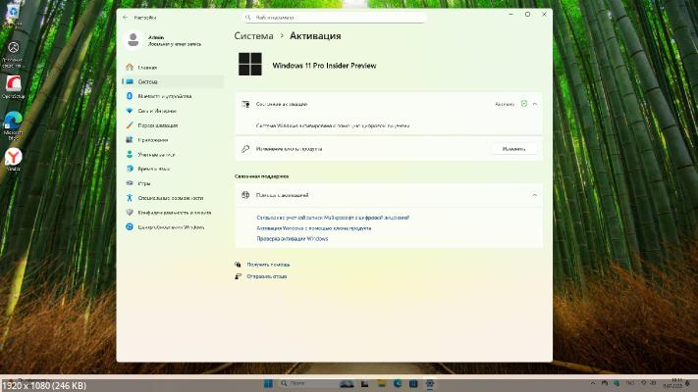Open notifications bell in system tray
Viewport: 698px width, 392px height.
point(688,383)
